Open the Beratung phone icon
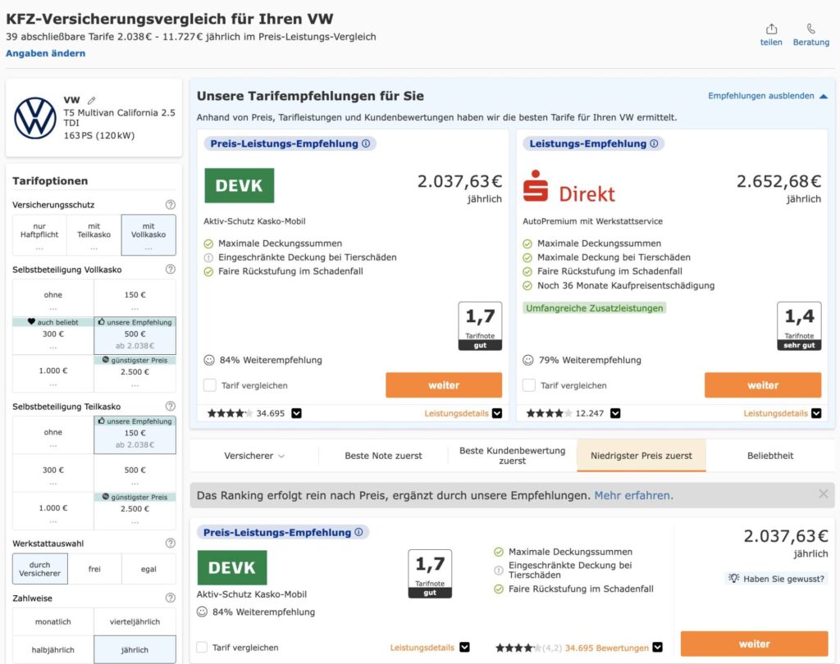This screenshot has width=840, height=664. pos(811,29)
